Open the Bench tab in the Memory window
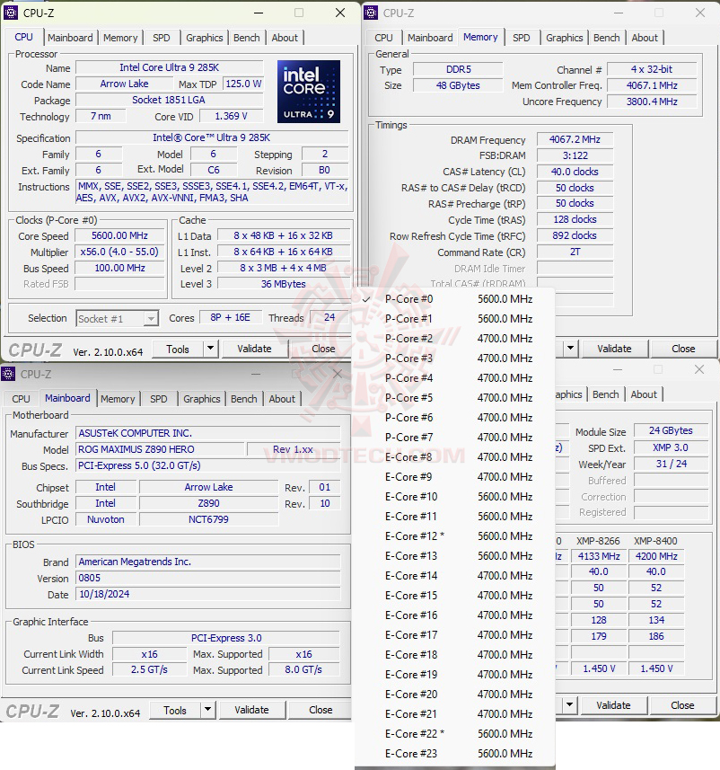This screenshot has height=770, width=720. pyautogui.click(x=607, y=38)
